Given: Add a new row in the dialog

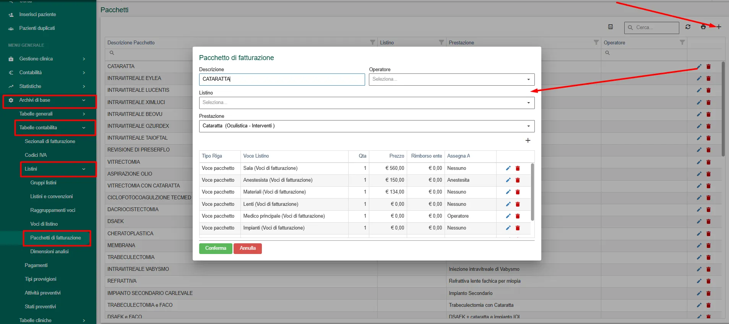Looking at the screenshot, I should click(x=528, y=140).
